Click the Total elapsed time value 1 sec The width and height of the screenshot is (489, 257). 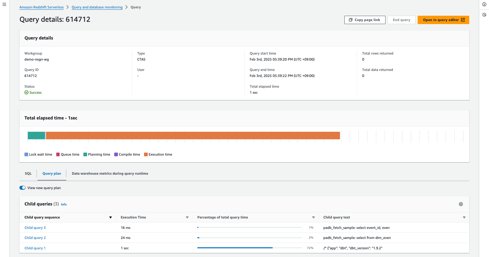point(254,93)
